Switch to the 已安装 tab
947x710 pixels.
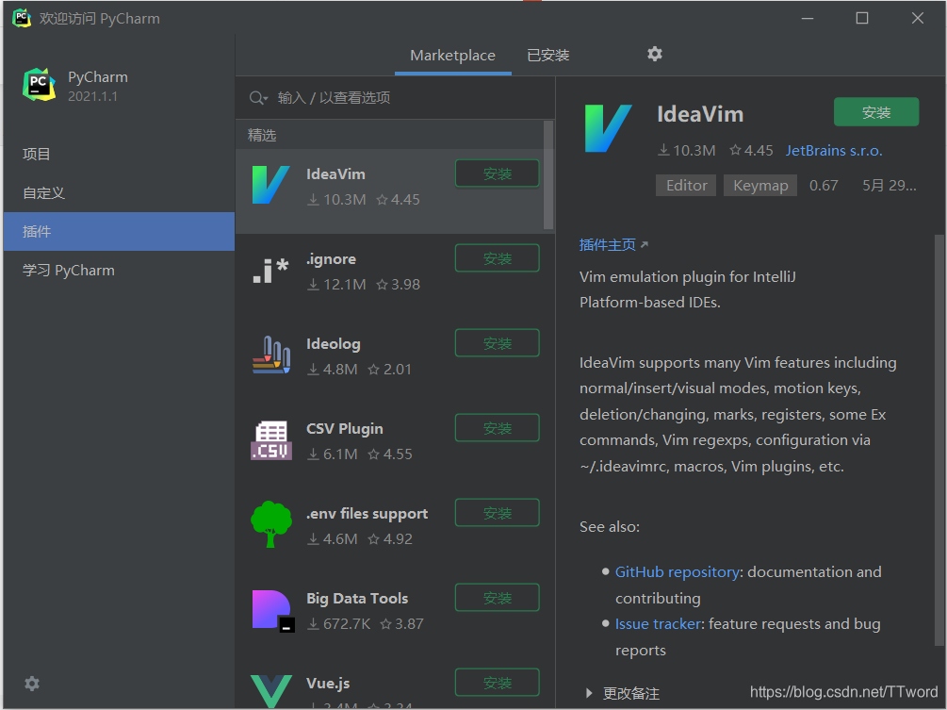pos(548,55)
